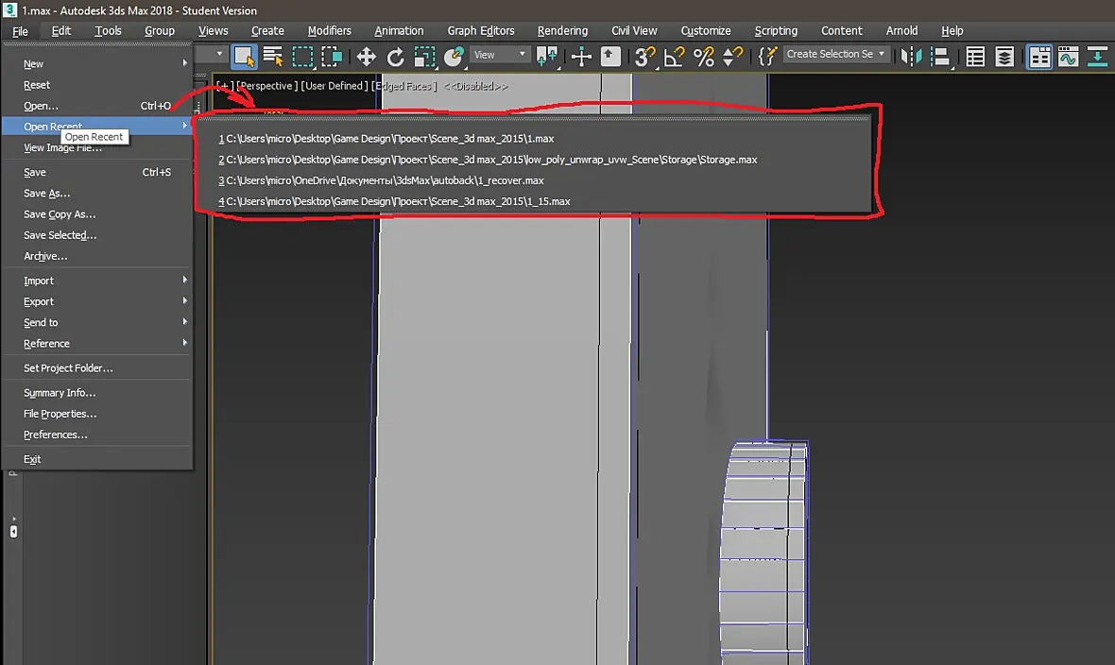Toggle the Scene Explorer
1115x665 pixels.
975,56
